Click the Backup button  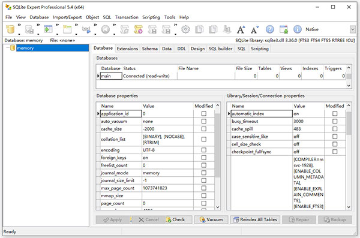pyautogui.click(x=335, y=219)
